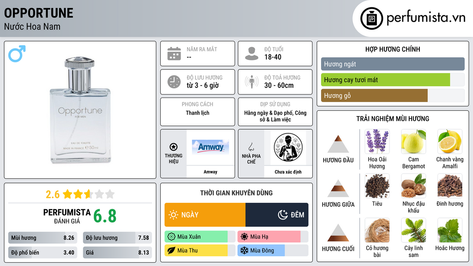Click the Hương cay tươi mát accord bar
The height and width of the screenshot is (266, 473).
click(x=393, y=79)
